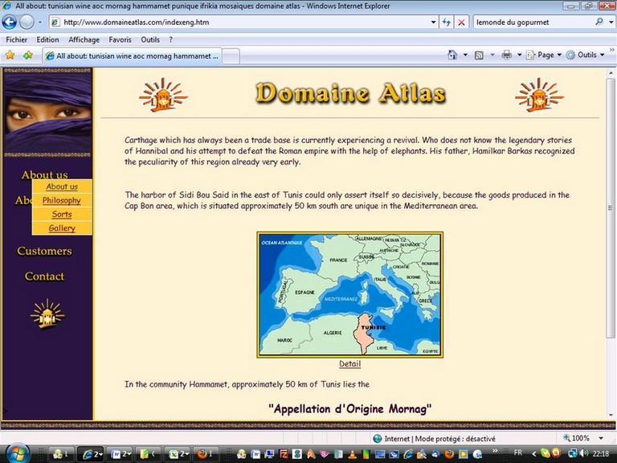Open the Favoris menu
The image size is (617, 463).
pyautogui.click(x=120, y=39)
